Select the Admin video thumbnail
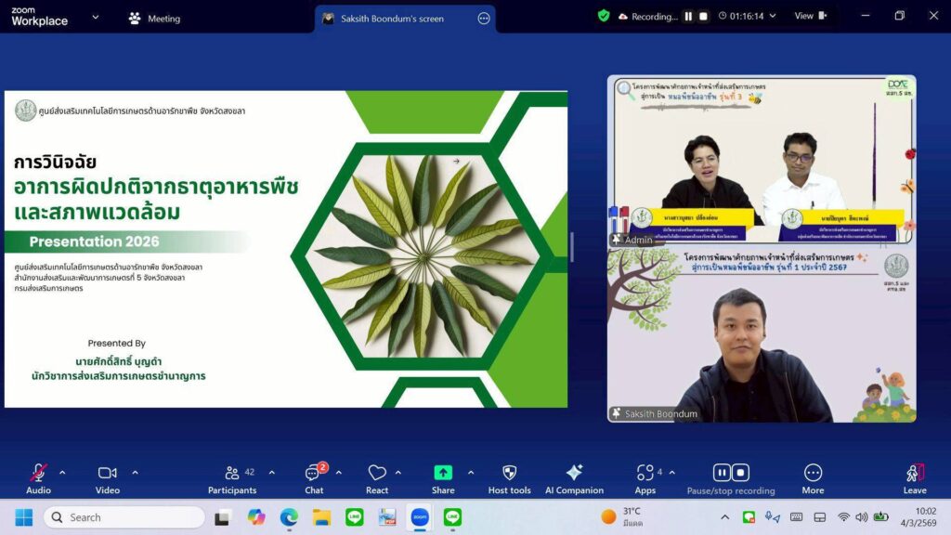Viewport: 951px width, 535px height. [x=761, y=160]
